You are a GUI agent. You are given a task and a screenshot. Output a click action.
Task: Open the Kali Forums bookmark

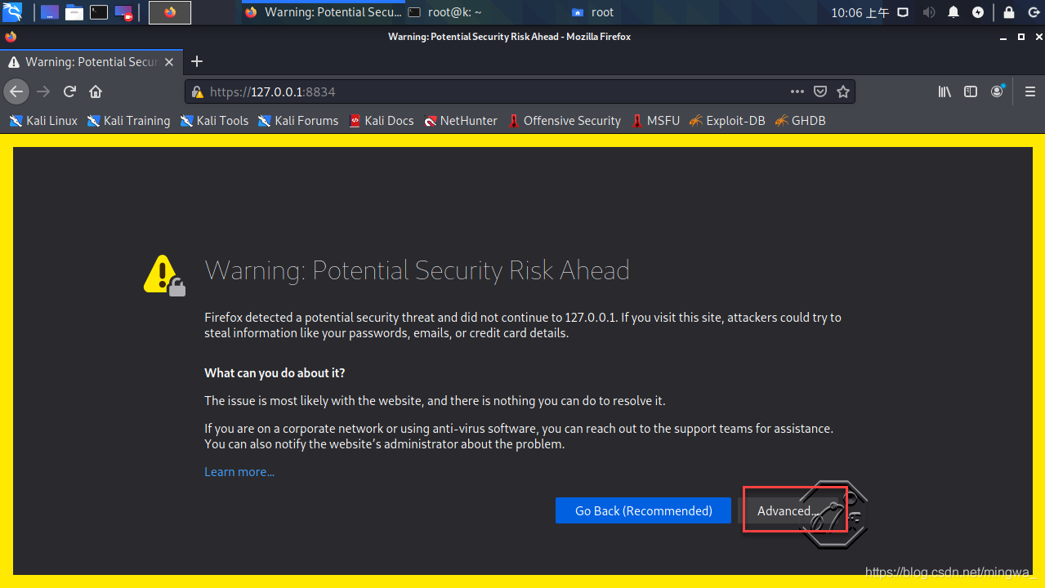pos(298,121)
